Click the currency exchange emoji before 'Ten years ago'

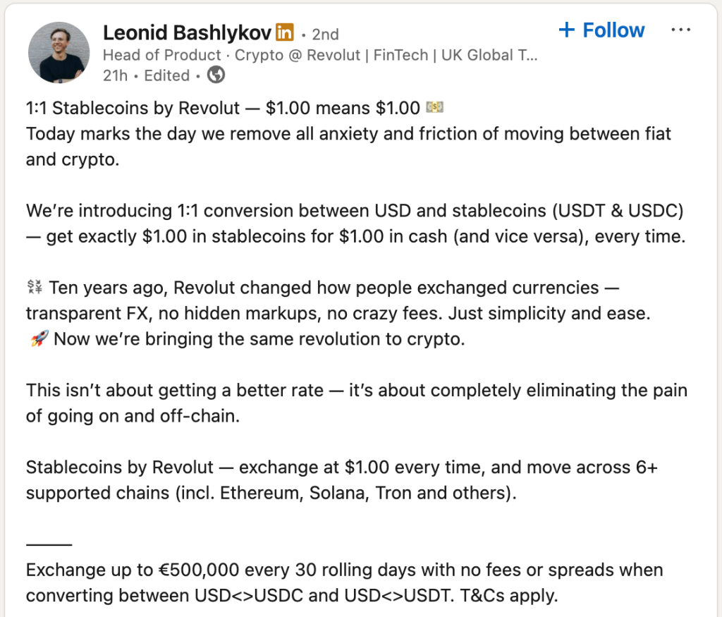coord(36,287)
